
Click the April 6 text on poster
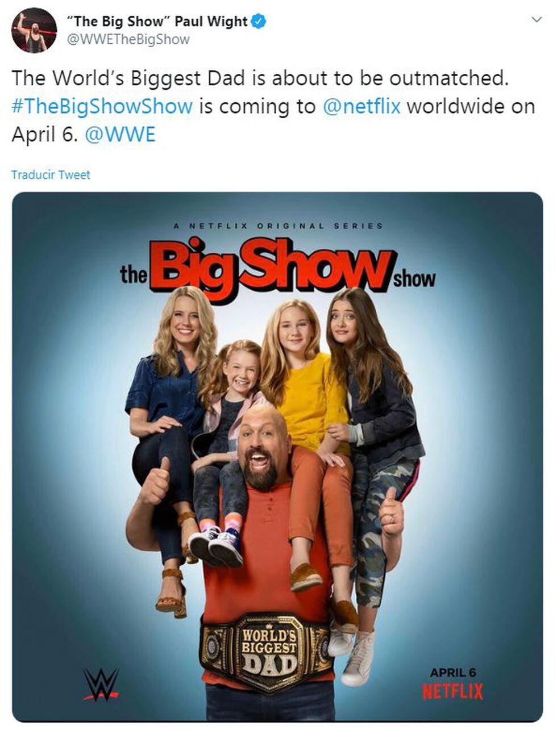coord(453,673)
